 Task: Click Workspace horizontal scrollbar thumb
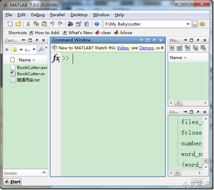click(x=178, y=103)
